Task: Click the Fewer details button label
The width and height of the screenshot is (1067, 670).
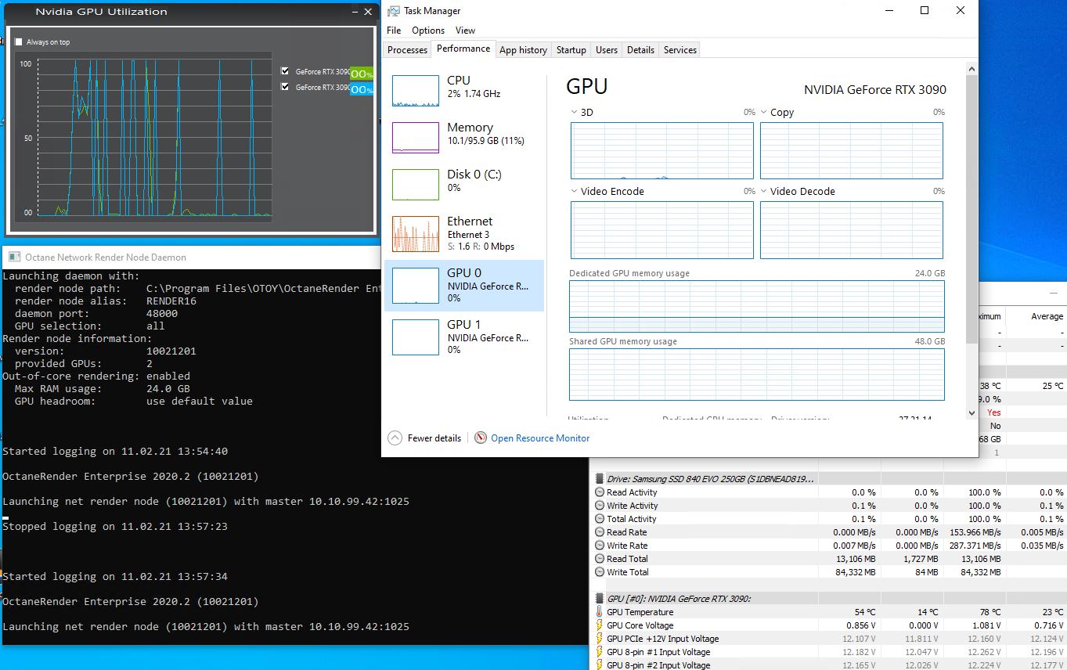Action: (x=434, y=438)
